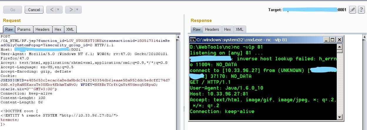Click the cmd.exe window system icon
Screen dimensions: 367x130
(193, 40)
